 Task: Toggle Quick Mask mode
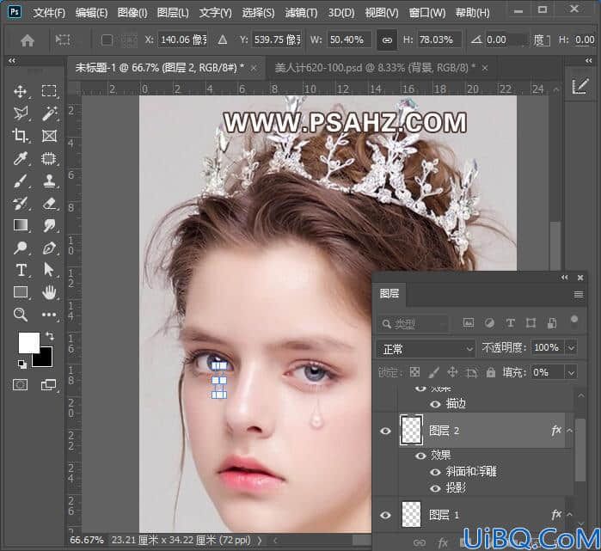coord(21,384)
